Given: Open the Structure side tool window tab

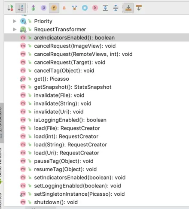Looking at the screenshot, I should tap(1, 123).
